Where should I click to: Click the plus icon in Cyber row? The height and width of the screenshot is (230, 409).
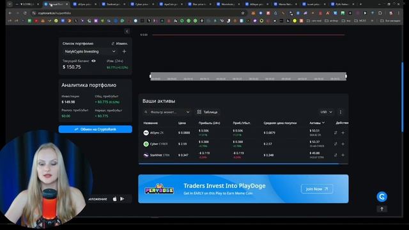tap(343, 144)
